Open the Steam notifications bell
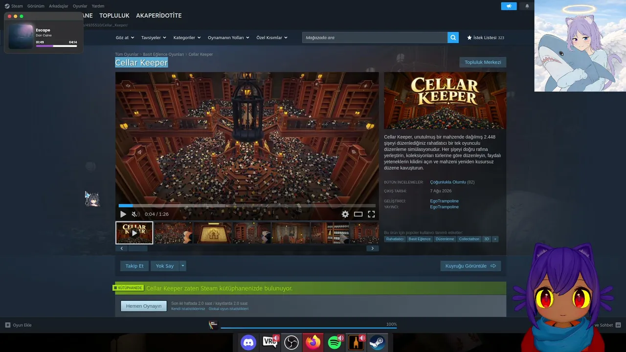Screen dimensions: 626x352 (x=527, y=6)
